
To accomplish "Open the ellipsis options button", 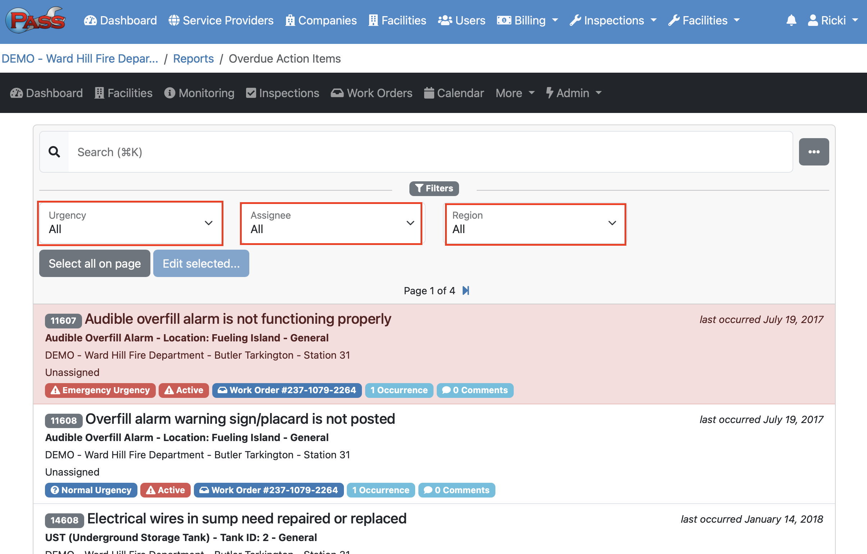I will tap(813, 152).
